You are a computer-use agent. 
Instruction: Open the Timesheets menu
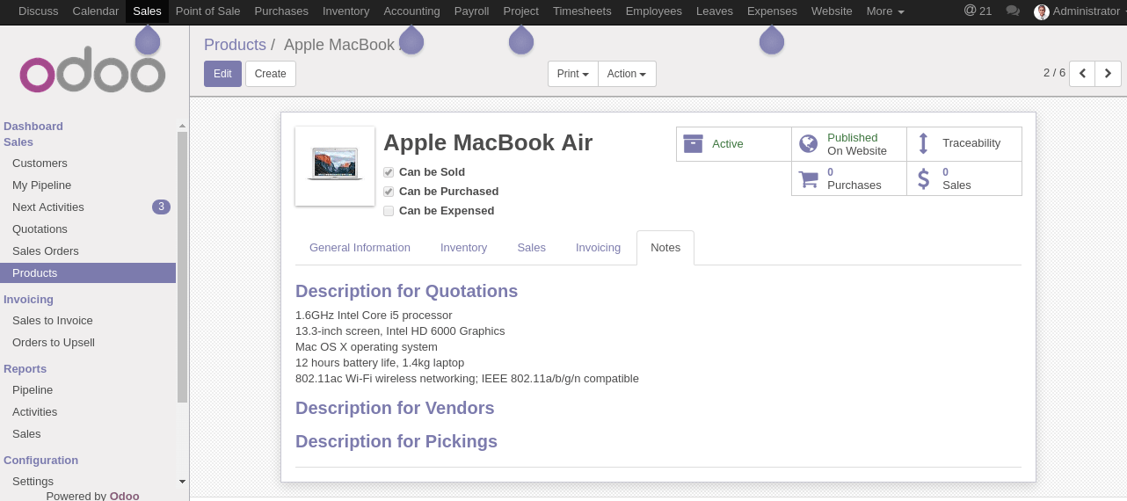pos(582,11)
